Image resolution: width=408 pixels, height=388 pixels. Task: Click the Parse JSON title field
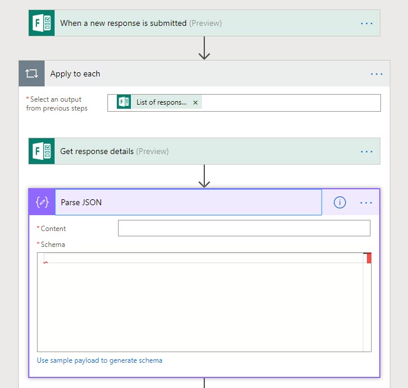188,202
